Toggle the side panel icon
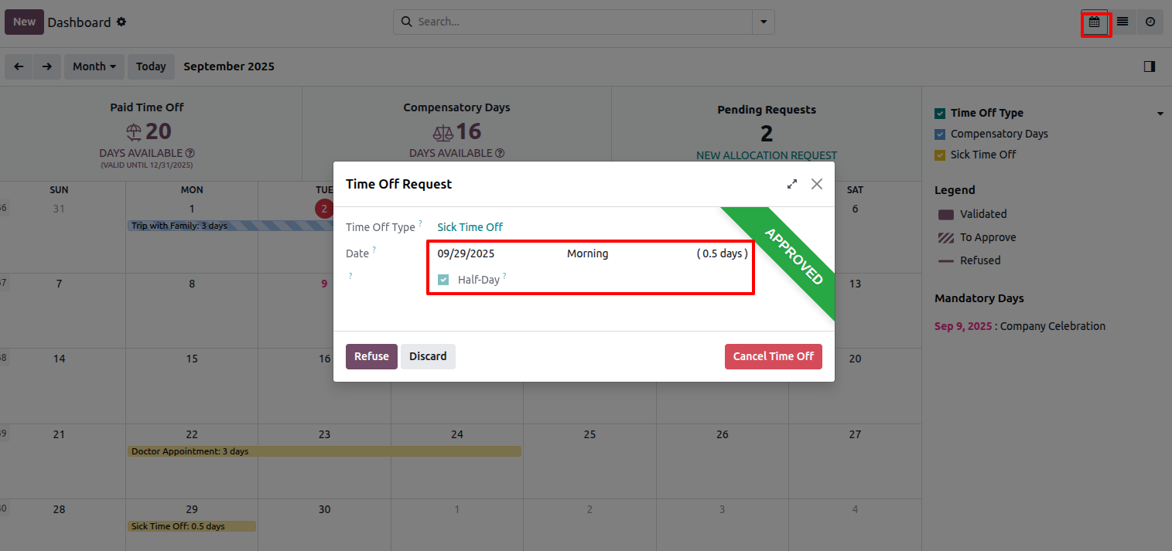 pos(1150,66)
